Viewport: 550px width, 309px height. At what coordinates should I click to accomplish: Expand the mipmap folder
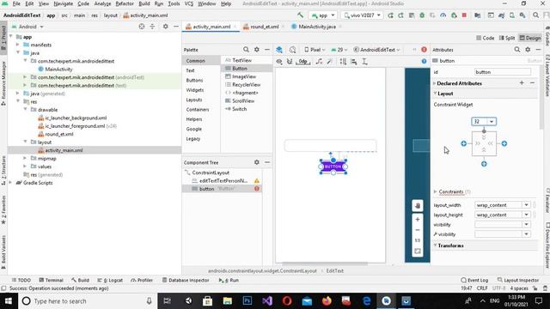click(x=25, y=158)
